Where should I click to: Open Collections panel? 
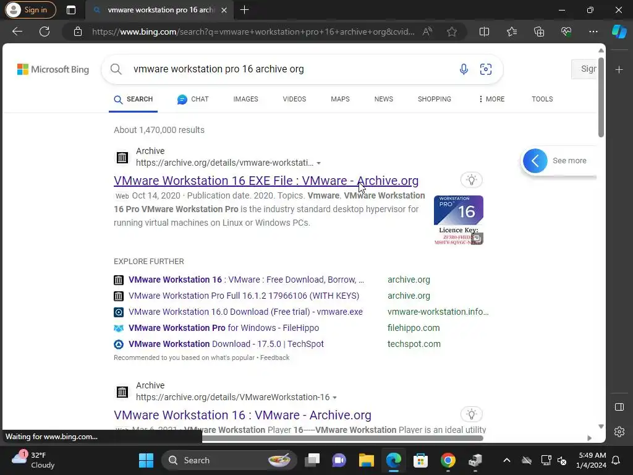[x=539, y=32]
